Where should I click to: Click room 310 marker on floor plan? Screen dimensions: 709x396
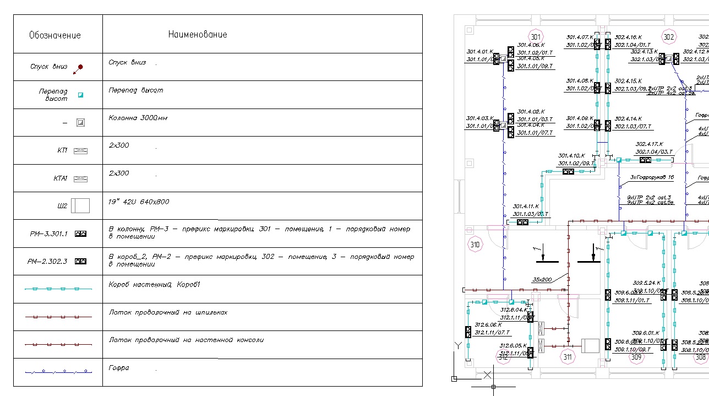point(474,244)
